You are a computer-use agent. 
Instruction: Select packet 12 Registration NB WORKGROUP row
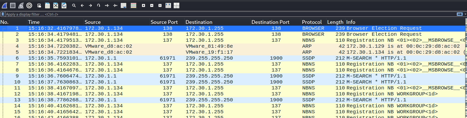click(232, 94)
